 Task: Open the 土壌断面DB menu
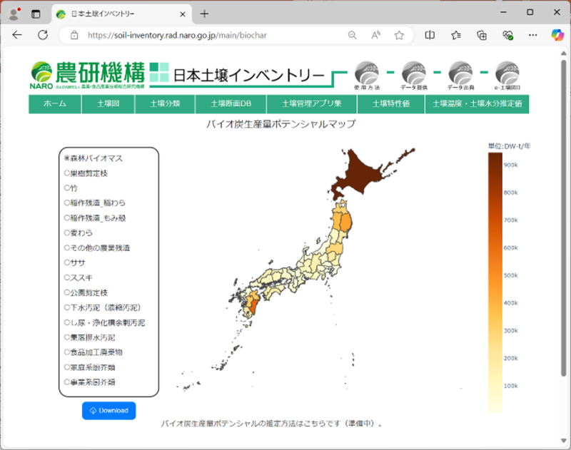click(x=231, y=104)
